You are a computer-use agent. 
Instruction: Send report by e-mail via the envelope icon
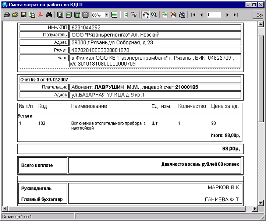[x=32, y=15]
